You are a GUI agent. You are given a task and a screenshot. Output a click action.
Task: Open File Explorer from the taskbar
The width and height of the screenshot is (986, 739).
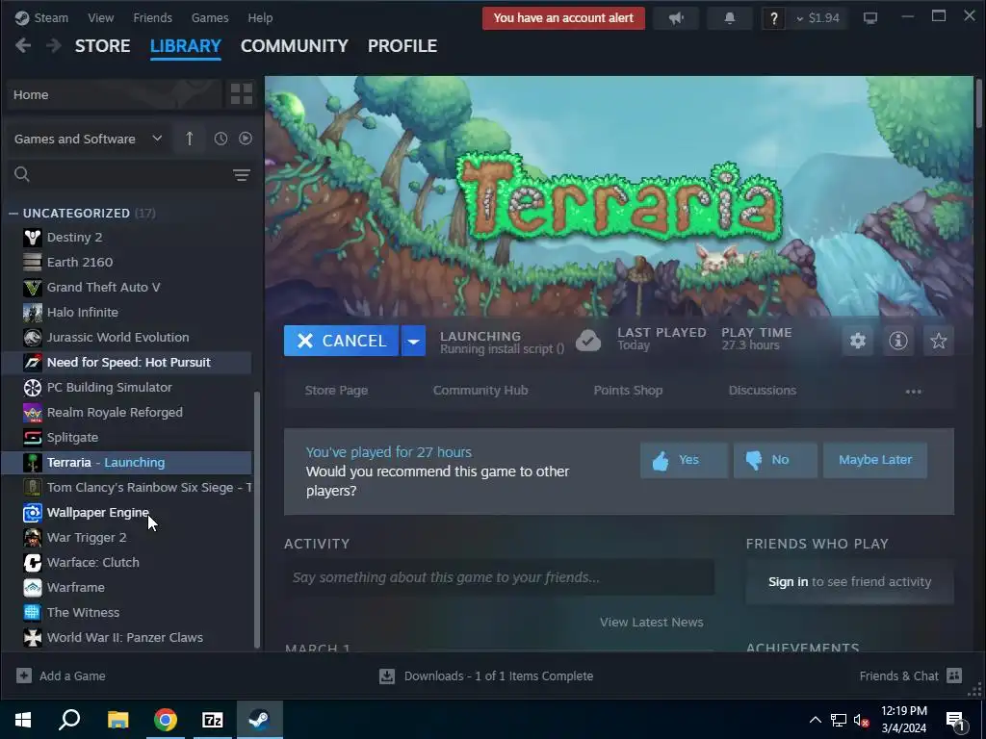[x=117, y=720]
